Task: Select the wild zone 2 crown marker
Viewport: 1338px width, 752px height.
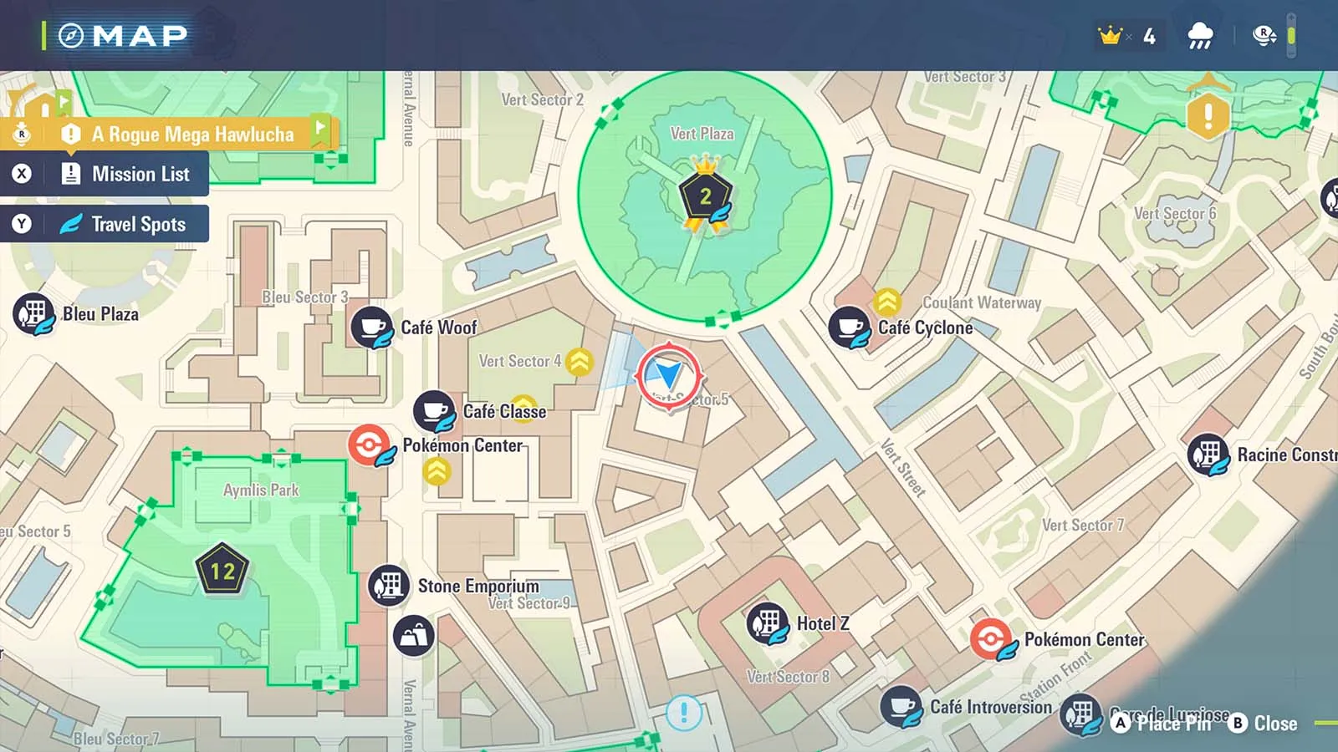Action: (x=705, y=196)
